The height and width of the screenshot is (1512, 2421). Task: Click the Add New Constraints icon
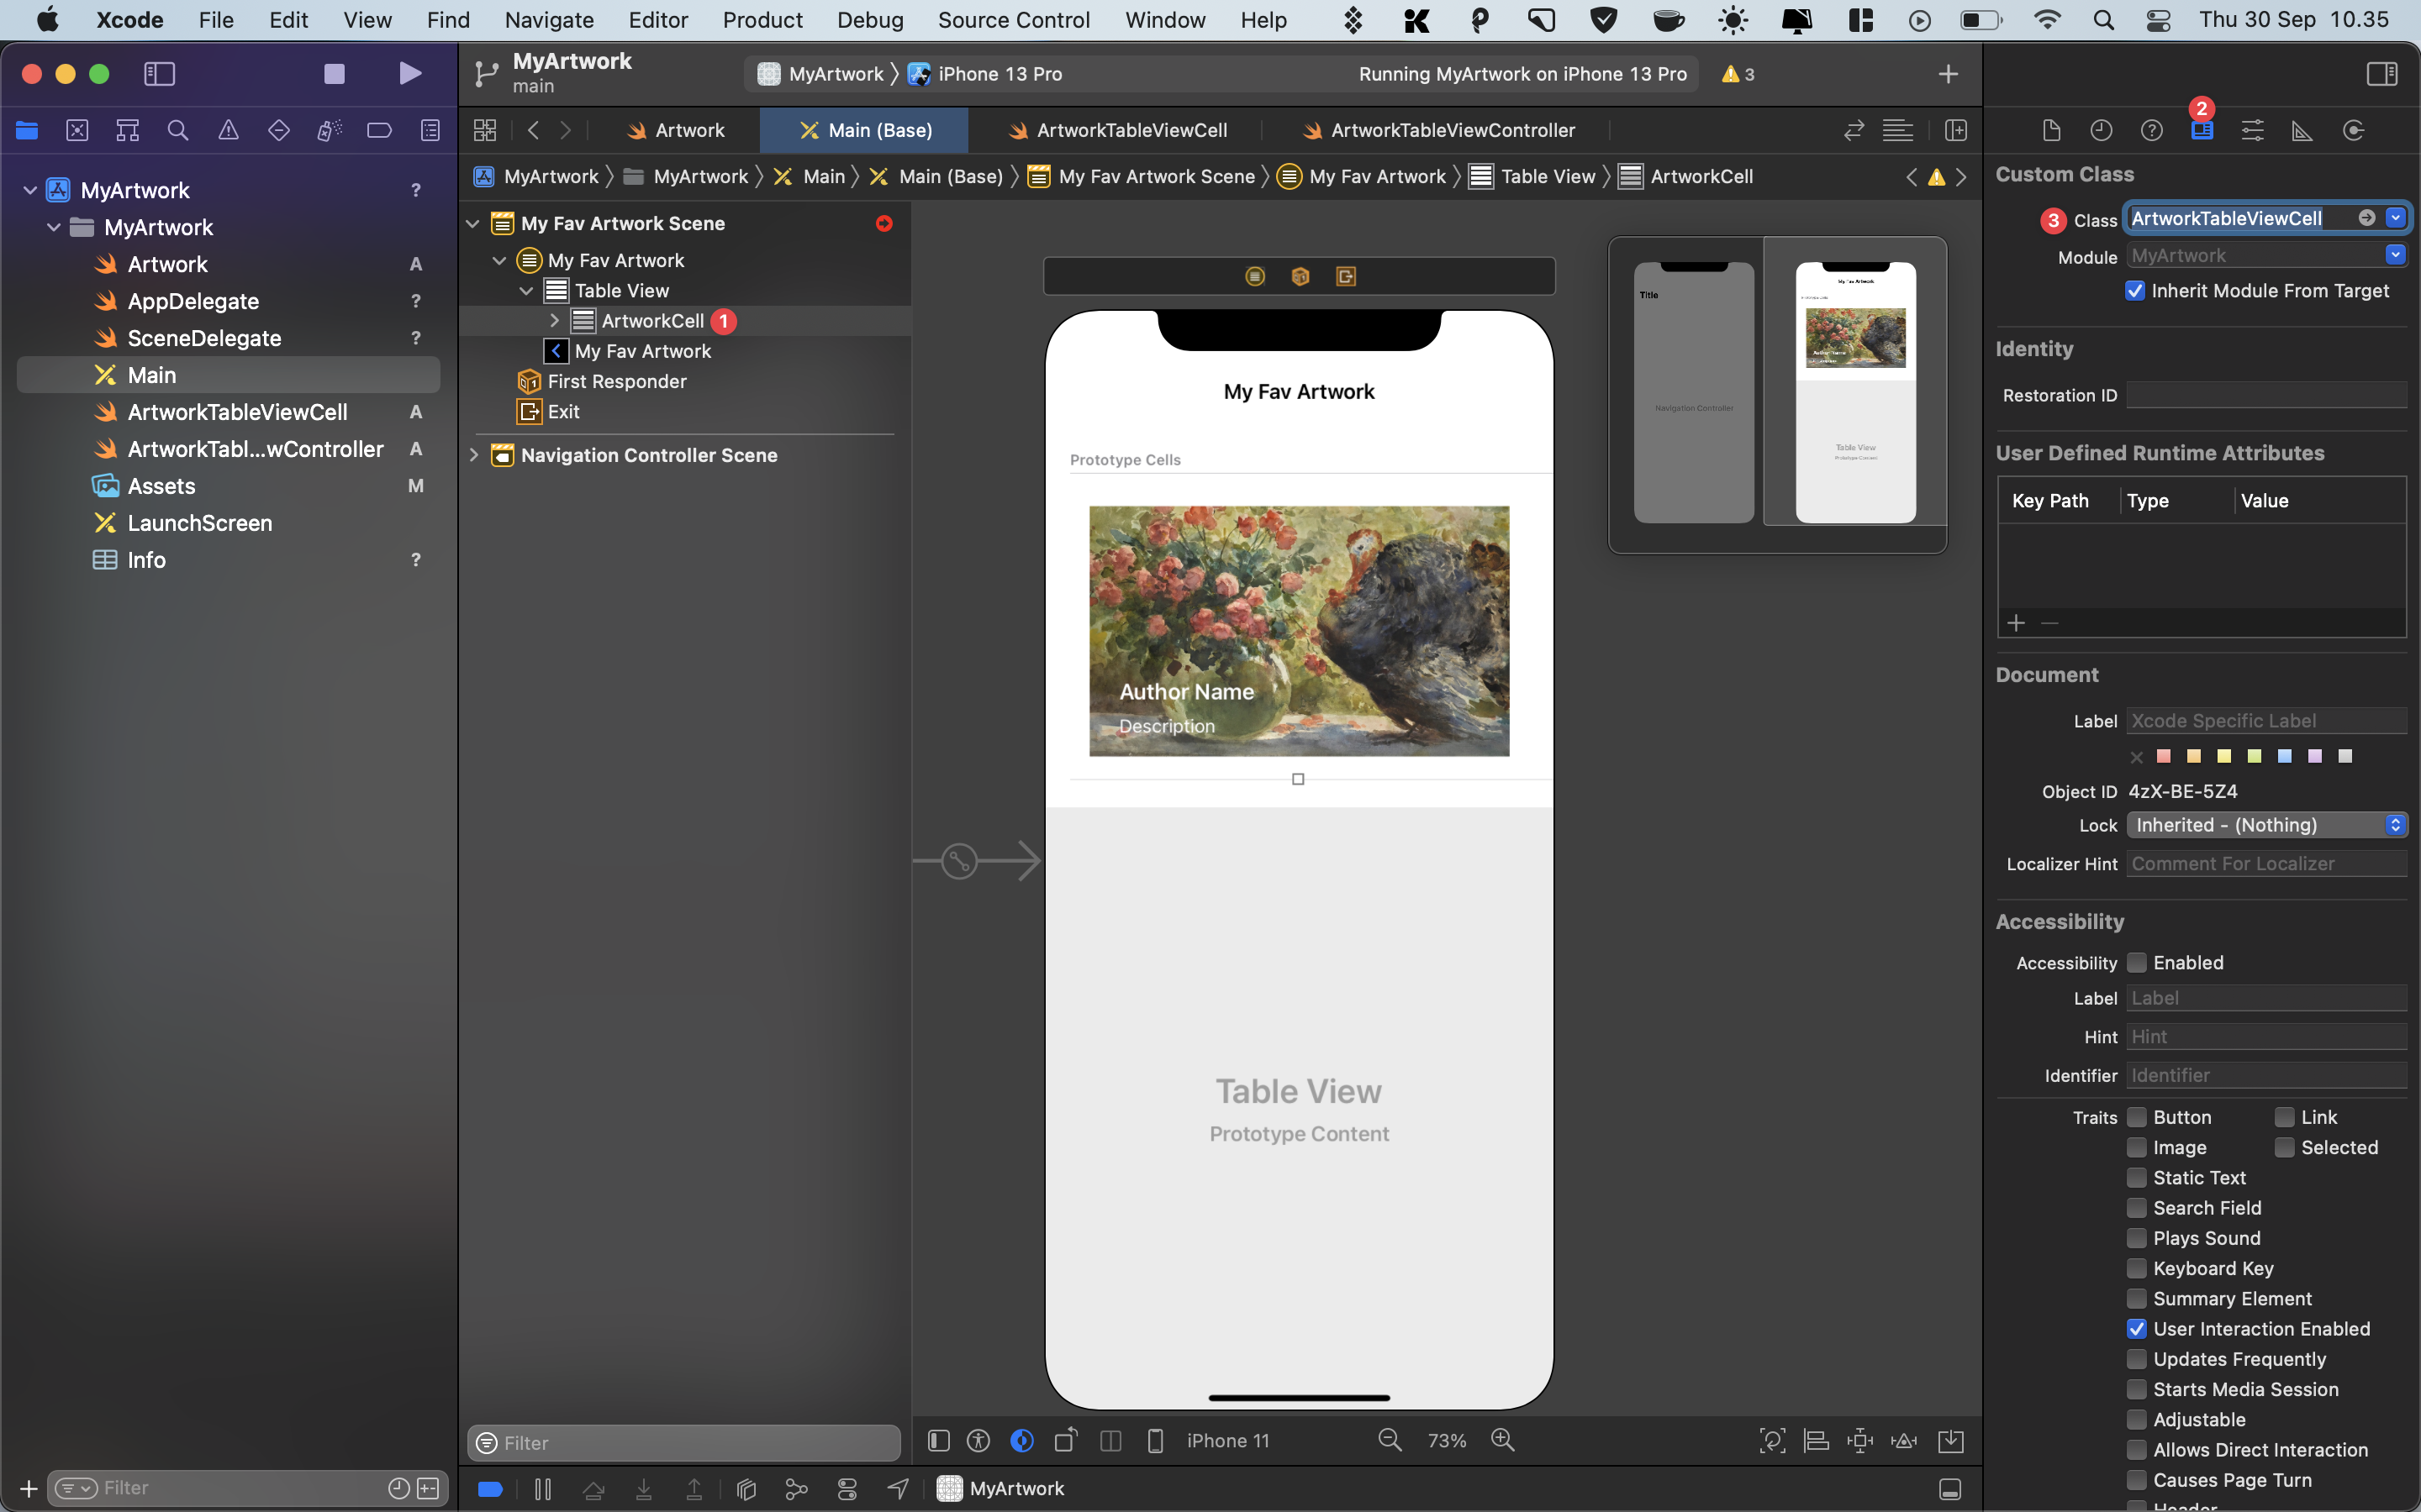1859,1440
